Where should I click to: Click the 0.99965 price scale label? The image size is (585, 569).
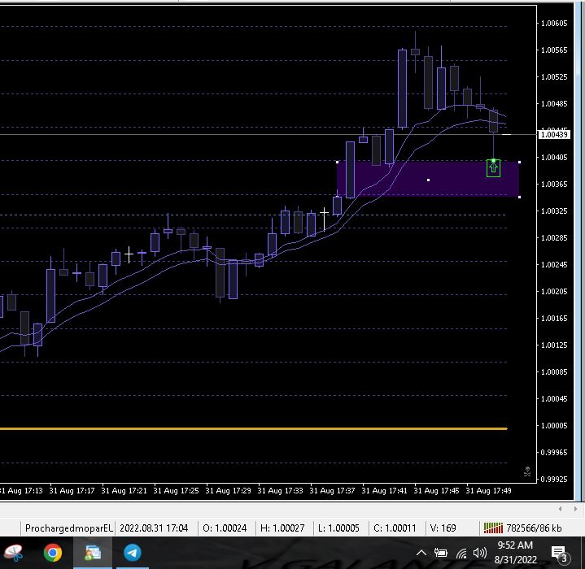click(554, 453)
